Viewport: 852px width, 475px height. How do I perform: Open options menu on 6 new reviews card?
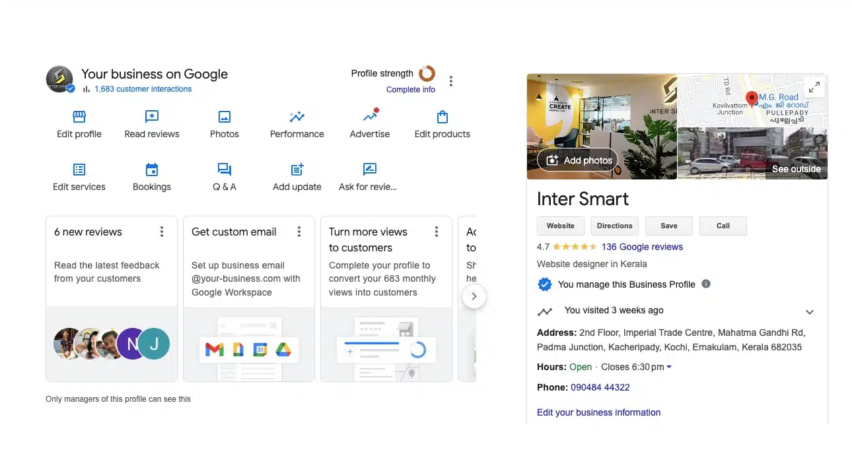coord(162,232)
